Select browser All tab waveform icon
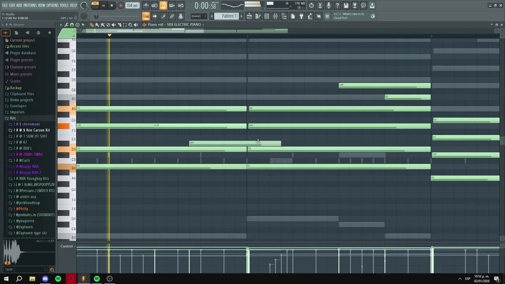 (6, 33)
